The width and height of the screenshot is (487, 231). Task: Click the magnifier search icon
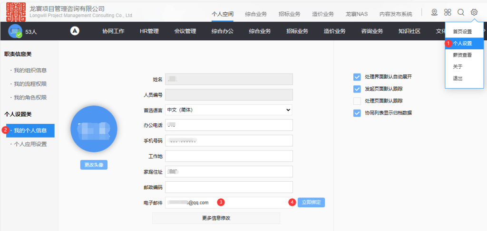(460, 12)
